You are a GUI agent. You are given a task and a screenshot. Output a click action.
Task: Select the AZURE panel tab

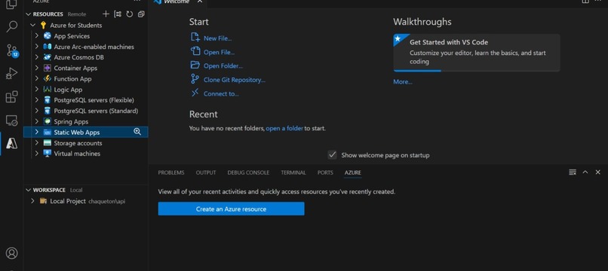pos(352,172)
